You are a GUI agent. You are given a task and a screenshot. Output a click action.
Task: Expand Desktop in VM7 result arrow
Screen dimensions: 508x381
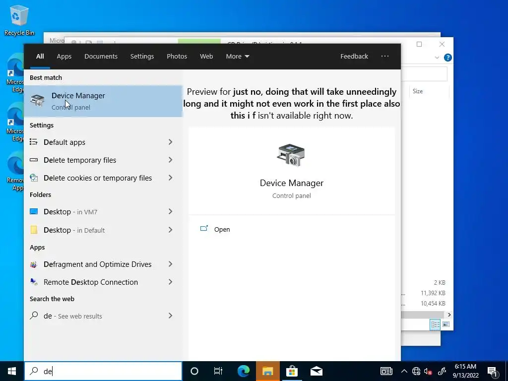coord(171,211)
